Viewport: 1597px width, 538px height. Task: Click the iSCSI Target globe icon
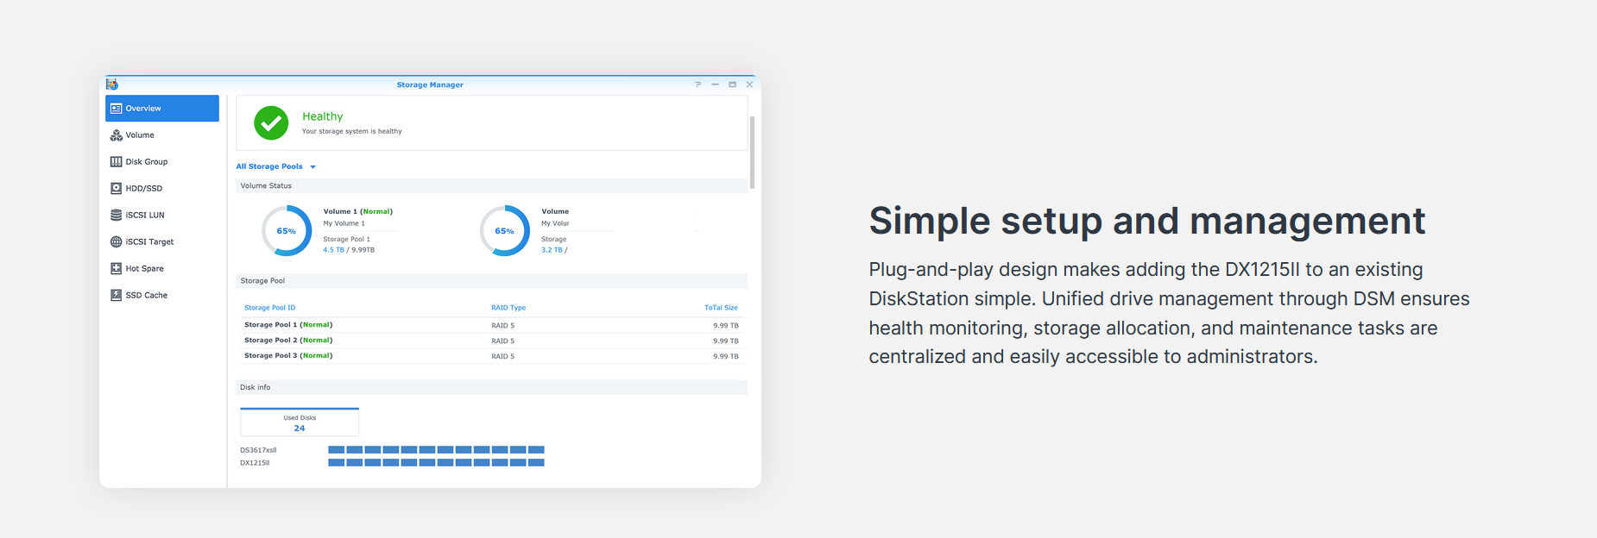(116, 242)
